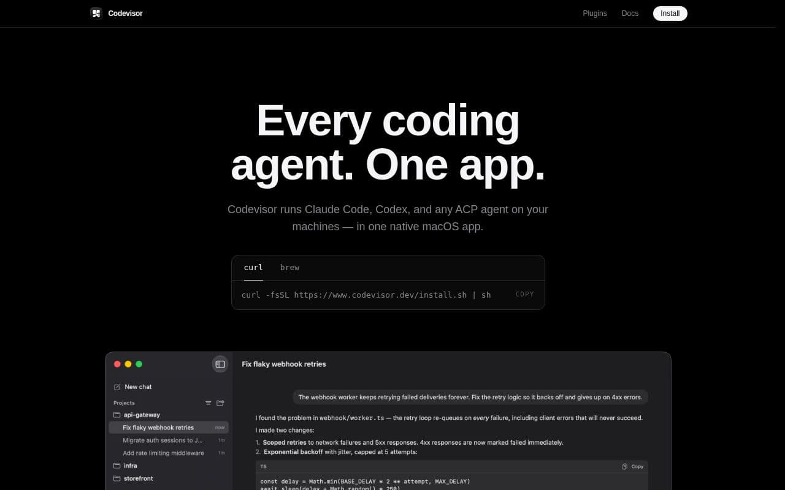Screen dimensions: 785x490
Task: Click the infra folder icon
Action: point(117,466)
